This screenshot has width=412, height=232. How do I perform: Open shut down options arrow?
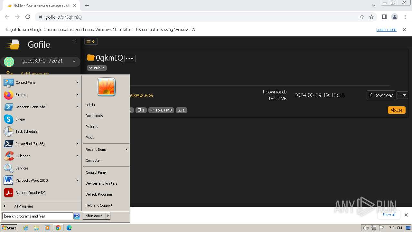(x=108, y=216)
